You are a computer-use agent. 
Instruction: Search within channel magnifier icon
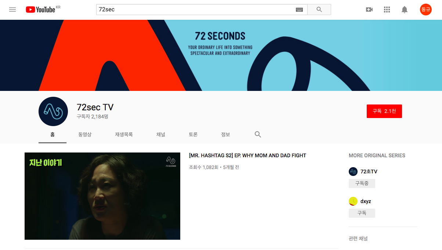pos(258,135)
